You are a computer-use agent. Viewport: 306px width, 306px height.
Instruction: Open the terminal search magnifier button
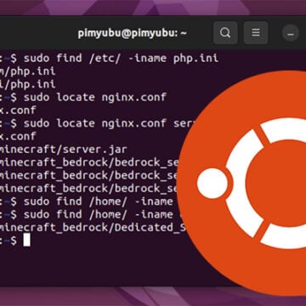coord(225,33)
